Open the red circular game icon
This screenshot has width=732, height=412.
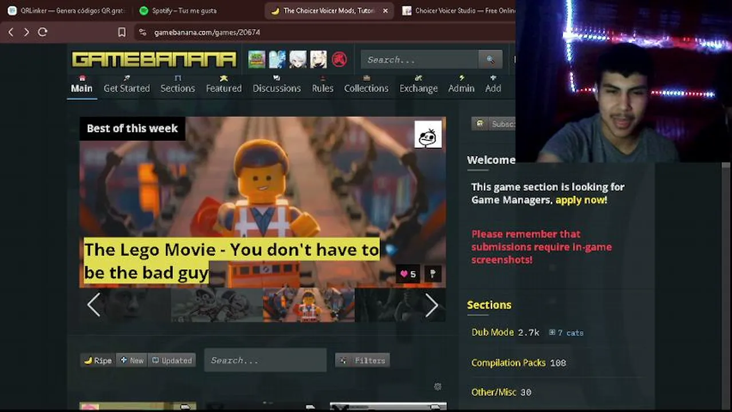pos(339,60)
